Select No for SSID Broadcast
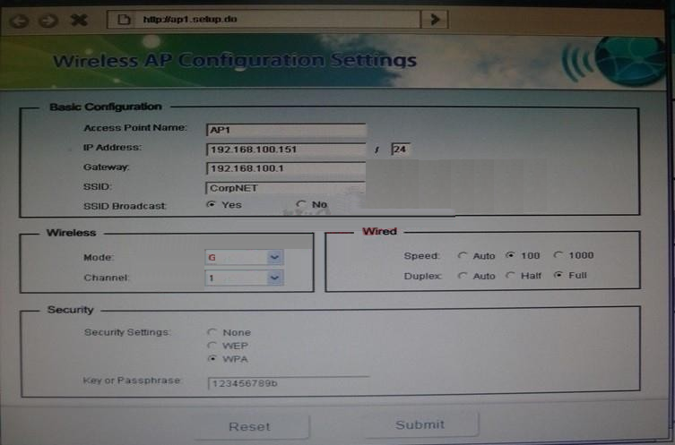The height and width of the screenshot is (445, 675). [300, 205]
